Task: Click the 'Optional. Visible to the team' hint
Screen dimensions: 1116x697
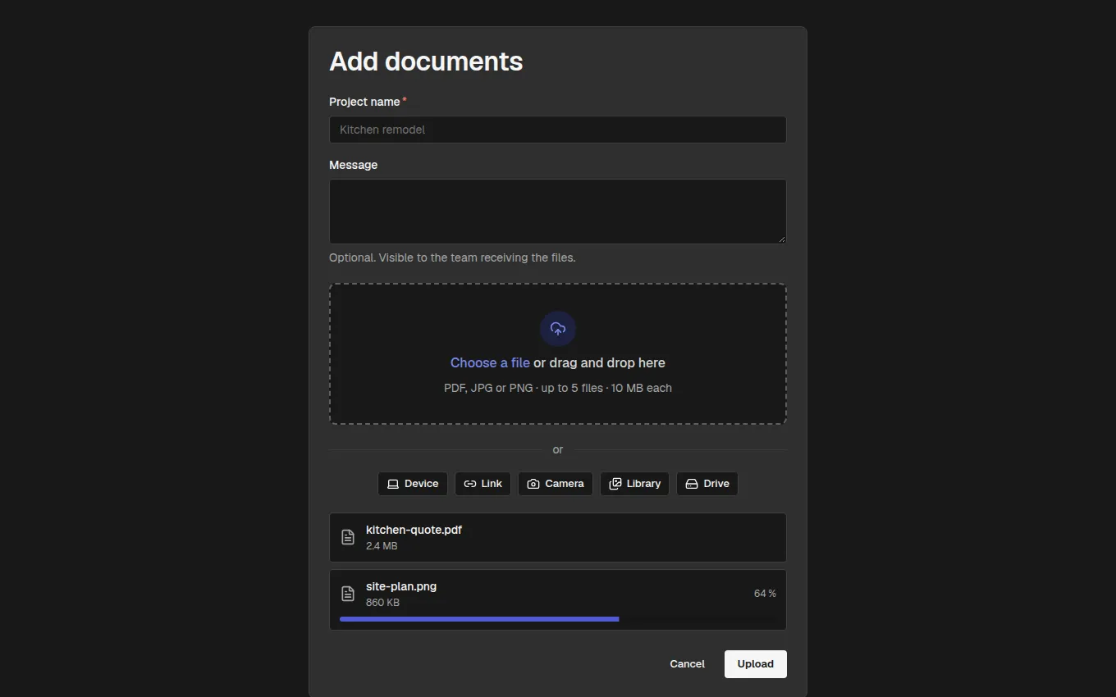Action: tap(452, 257)
